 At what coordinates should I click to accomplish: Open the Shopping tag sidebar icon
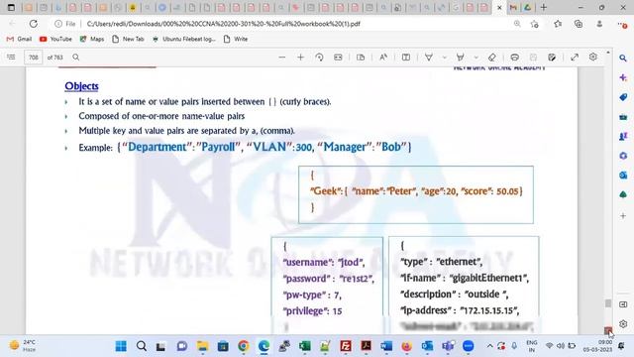coord(623,97)
